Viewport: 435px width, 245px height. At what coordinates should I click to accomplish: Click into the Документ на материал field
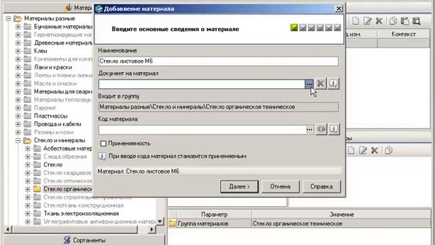(202, 84)
